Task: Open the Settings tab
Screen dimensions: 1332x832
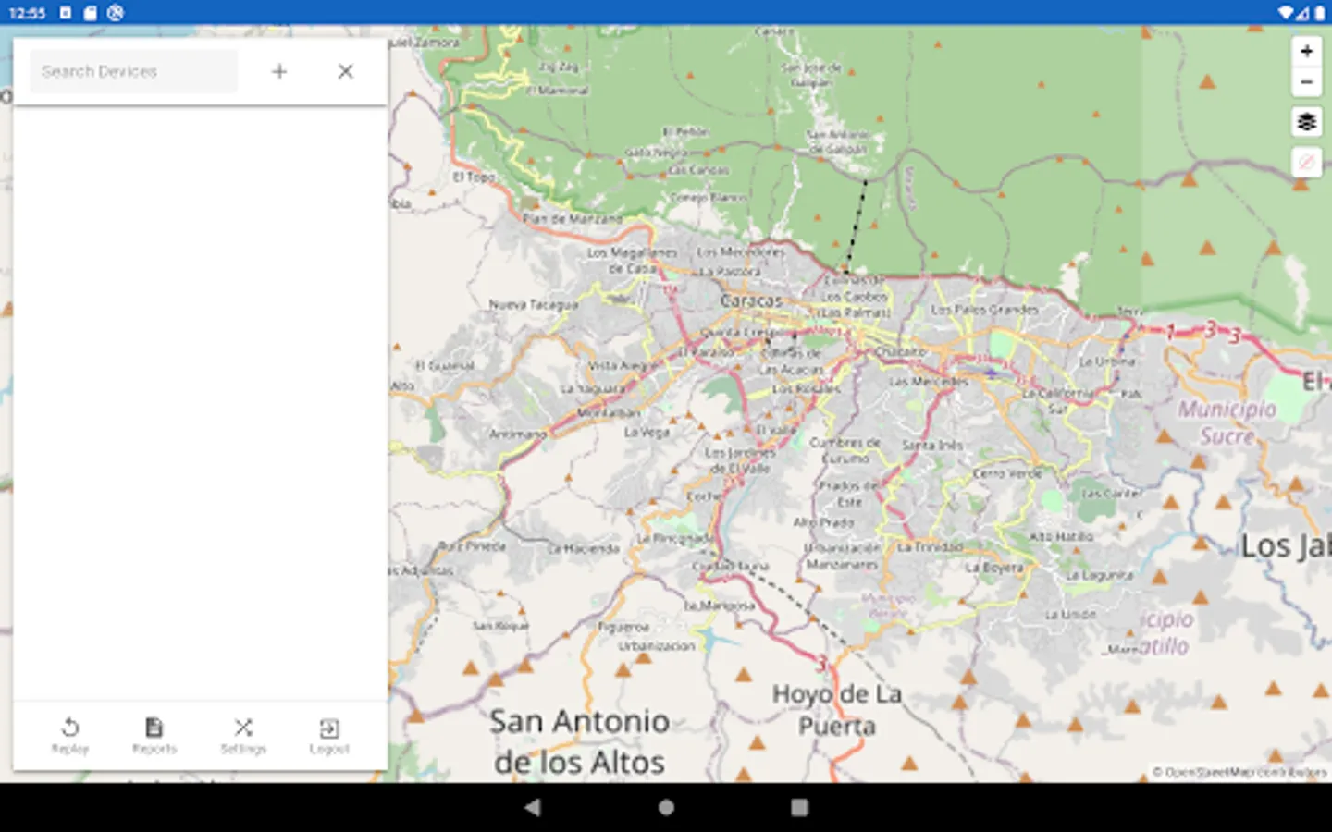Action: coord(243,736)
